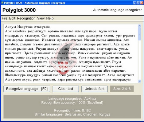Click the vertical scrollbar thumb in text area
This screenshot has width=144, height=122.
[x=139, y=34]
